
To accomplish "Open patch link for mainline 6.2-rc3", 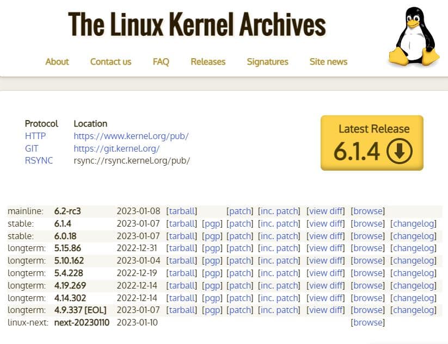I will [240, 211].
